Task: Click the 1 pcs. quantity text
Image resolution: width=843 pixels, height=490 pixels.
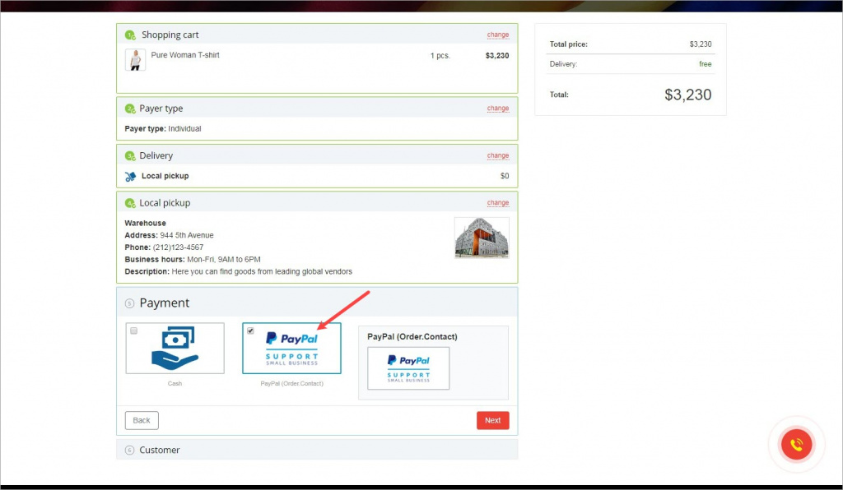Action: (440, 55)
